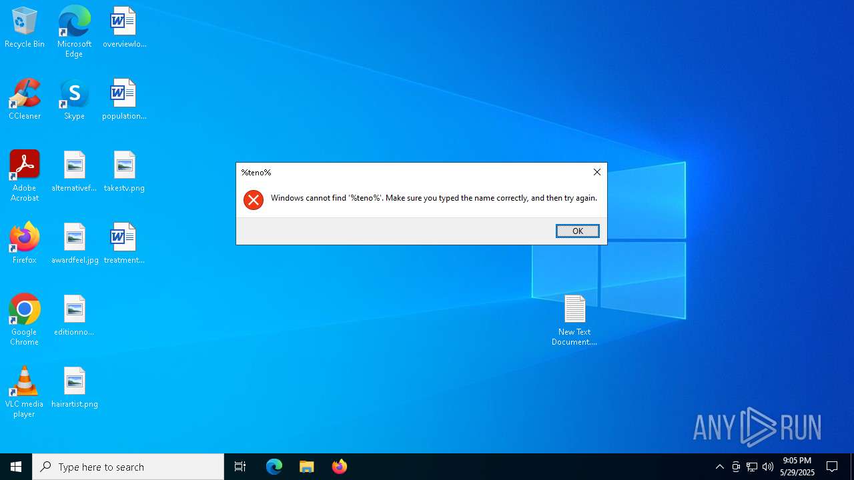Click the Meet Now tray icon
854x480 pixels.
736,467
